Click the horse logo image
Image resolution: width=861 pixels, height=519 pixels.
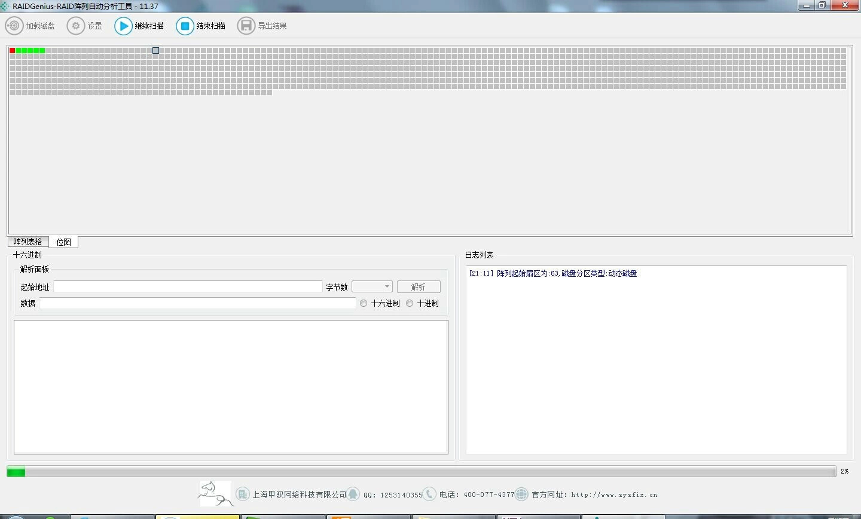(x=215, y=494)
